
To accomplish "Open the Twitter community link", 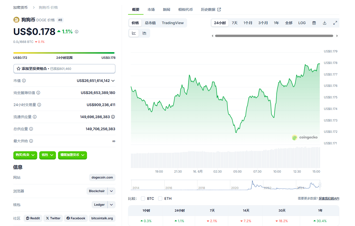I will (53, 218).
